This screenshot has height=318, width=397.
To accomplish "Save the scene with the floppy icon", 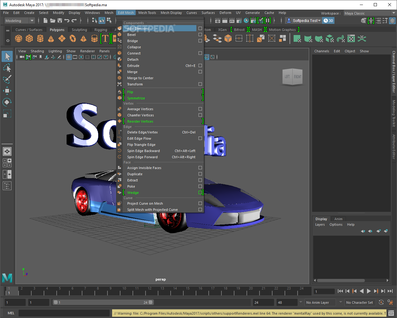I will point(60,20).
